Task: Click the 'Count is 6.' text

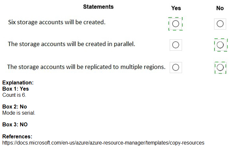Action: point(14,95)
